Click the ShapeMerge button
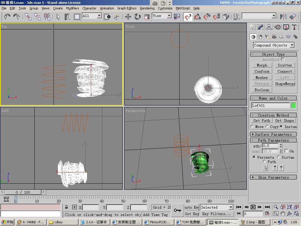This screenshot has height=226, width=301. point(285,84)
